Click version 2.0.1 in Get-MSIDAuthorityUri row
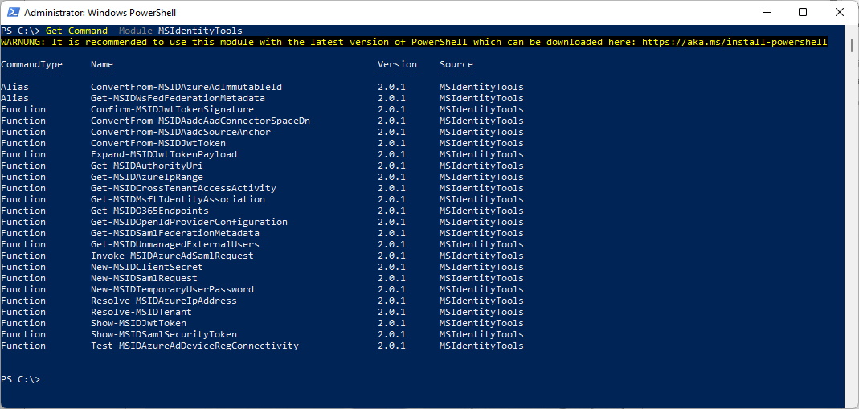The width and height of the screenshot is (859, 409). (x=391, y=166)
